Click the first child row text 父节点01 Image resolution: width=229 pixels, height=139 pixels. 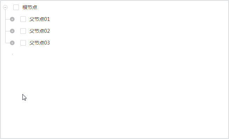40,19
